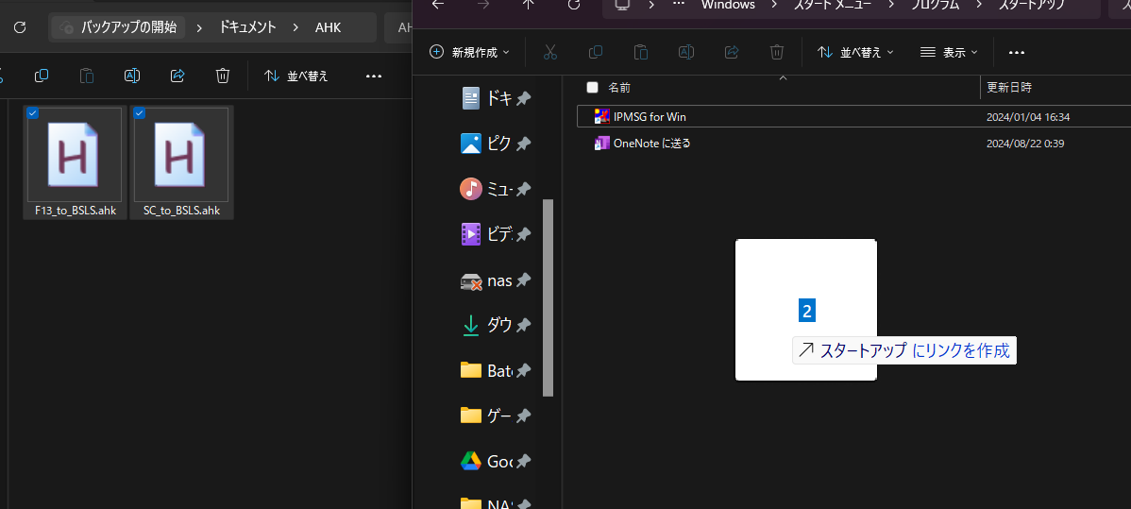Go back in the Startup folder window
This screenshot has width=1131, height=509.
[x=438, y=5]
